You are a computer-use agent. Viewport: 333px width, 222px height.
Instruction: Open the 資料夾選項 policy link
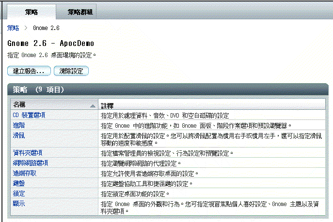point(28,152)
